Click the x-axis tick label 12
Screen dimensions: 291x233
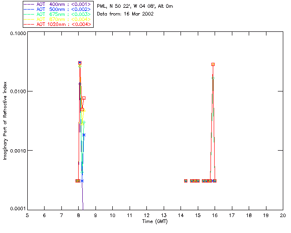[x=146, y=215]
